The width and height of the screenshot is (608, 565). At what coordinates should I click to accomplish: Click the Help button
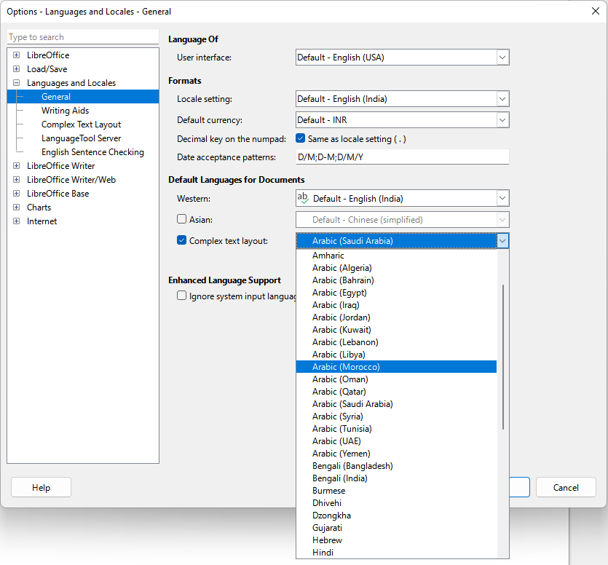pyautogui.click(x=41, y=487)
